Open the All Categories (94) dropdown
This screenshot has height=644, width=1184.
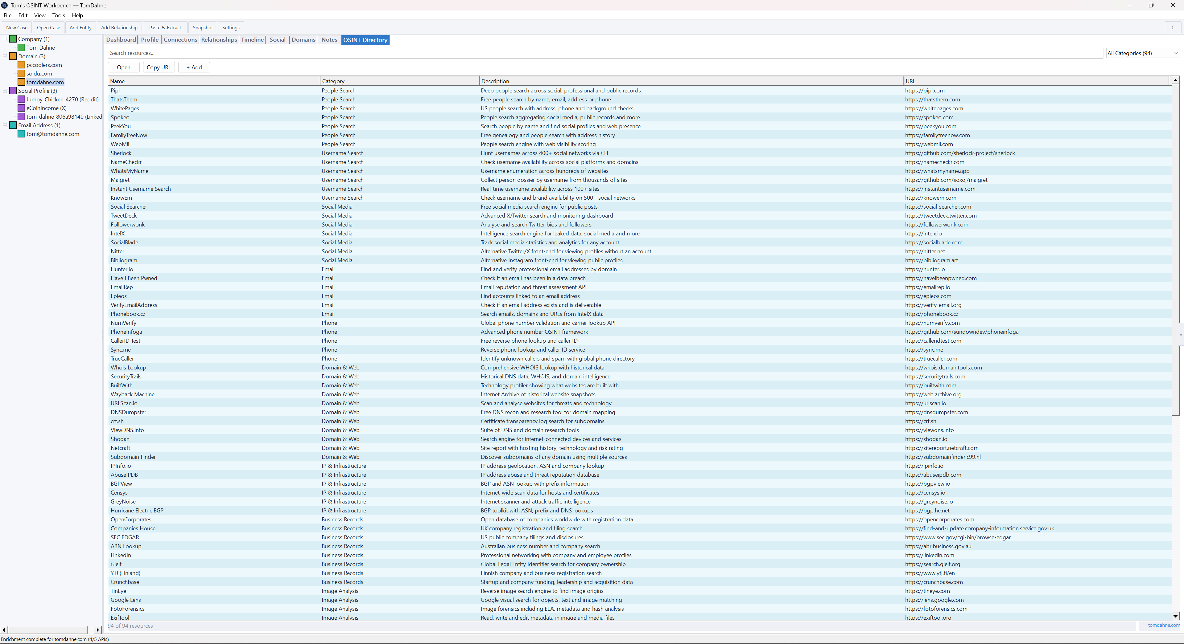click(x=1143, y=53)
